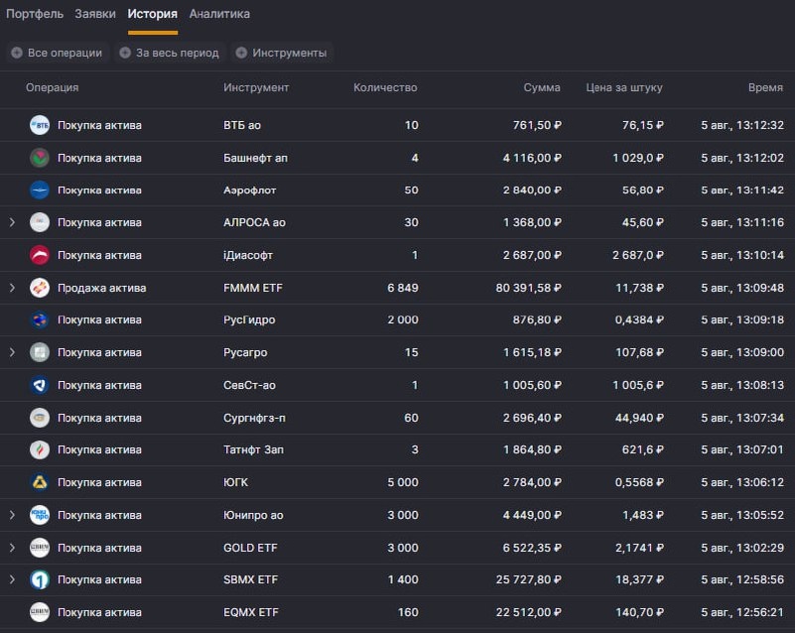Open the Заявки tab
Screen dimensions: 795x633
click(x=95, y=14)
